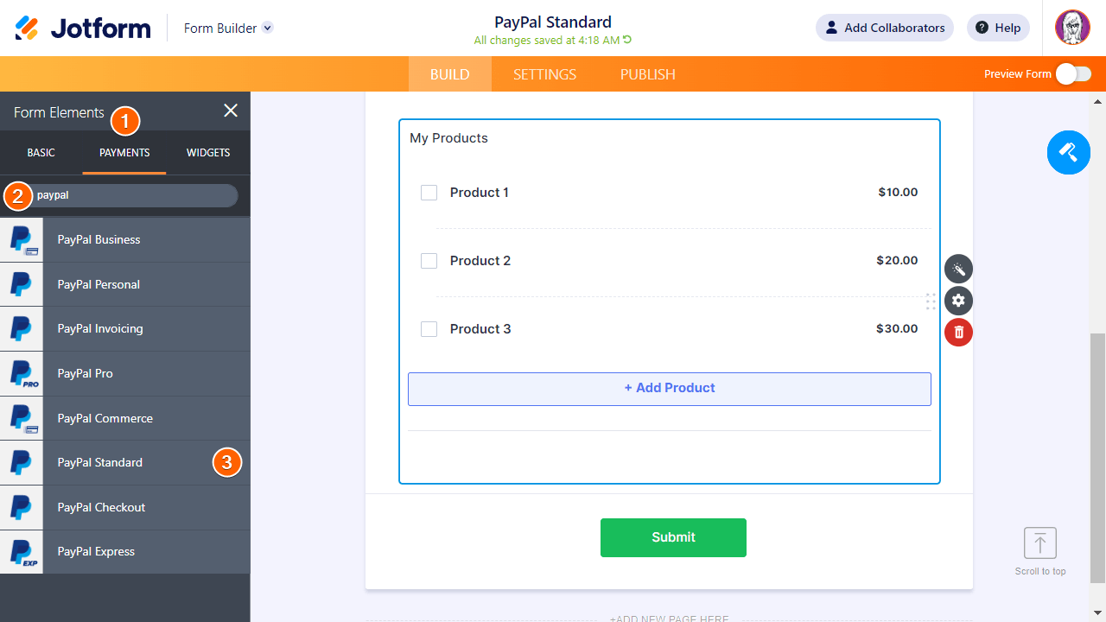Open the user avatar account menu
The width and height of the screenshot is (1106, 622).
coord(1072,28)
